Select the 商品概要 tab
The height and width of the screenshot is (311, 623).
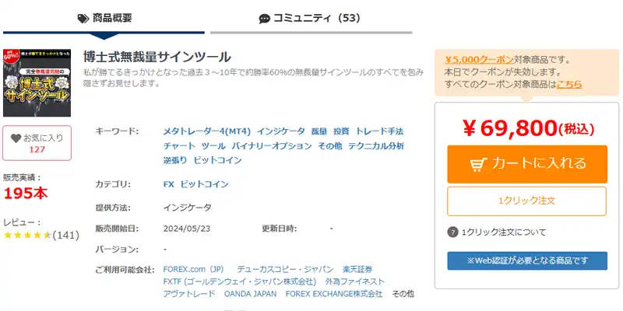click(x=104, y=19)
